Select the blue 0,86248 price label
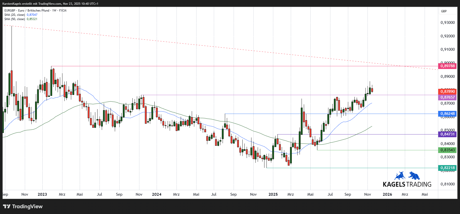Image resolution: width=460 pixels, height=214 pixels. pyautogui.click(x=447, y=114)
